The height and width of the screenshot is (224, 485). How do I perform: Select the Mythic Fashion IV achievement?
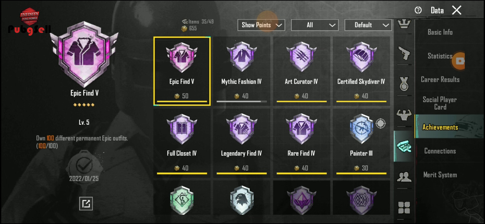242,71
